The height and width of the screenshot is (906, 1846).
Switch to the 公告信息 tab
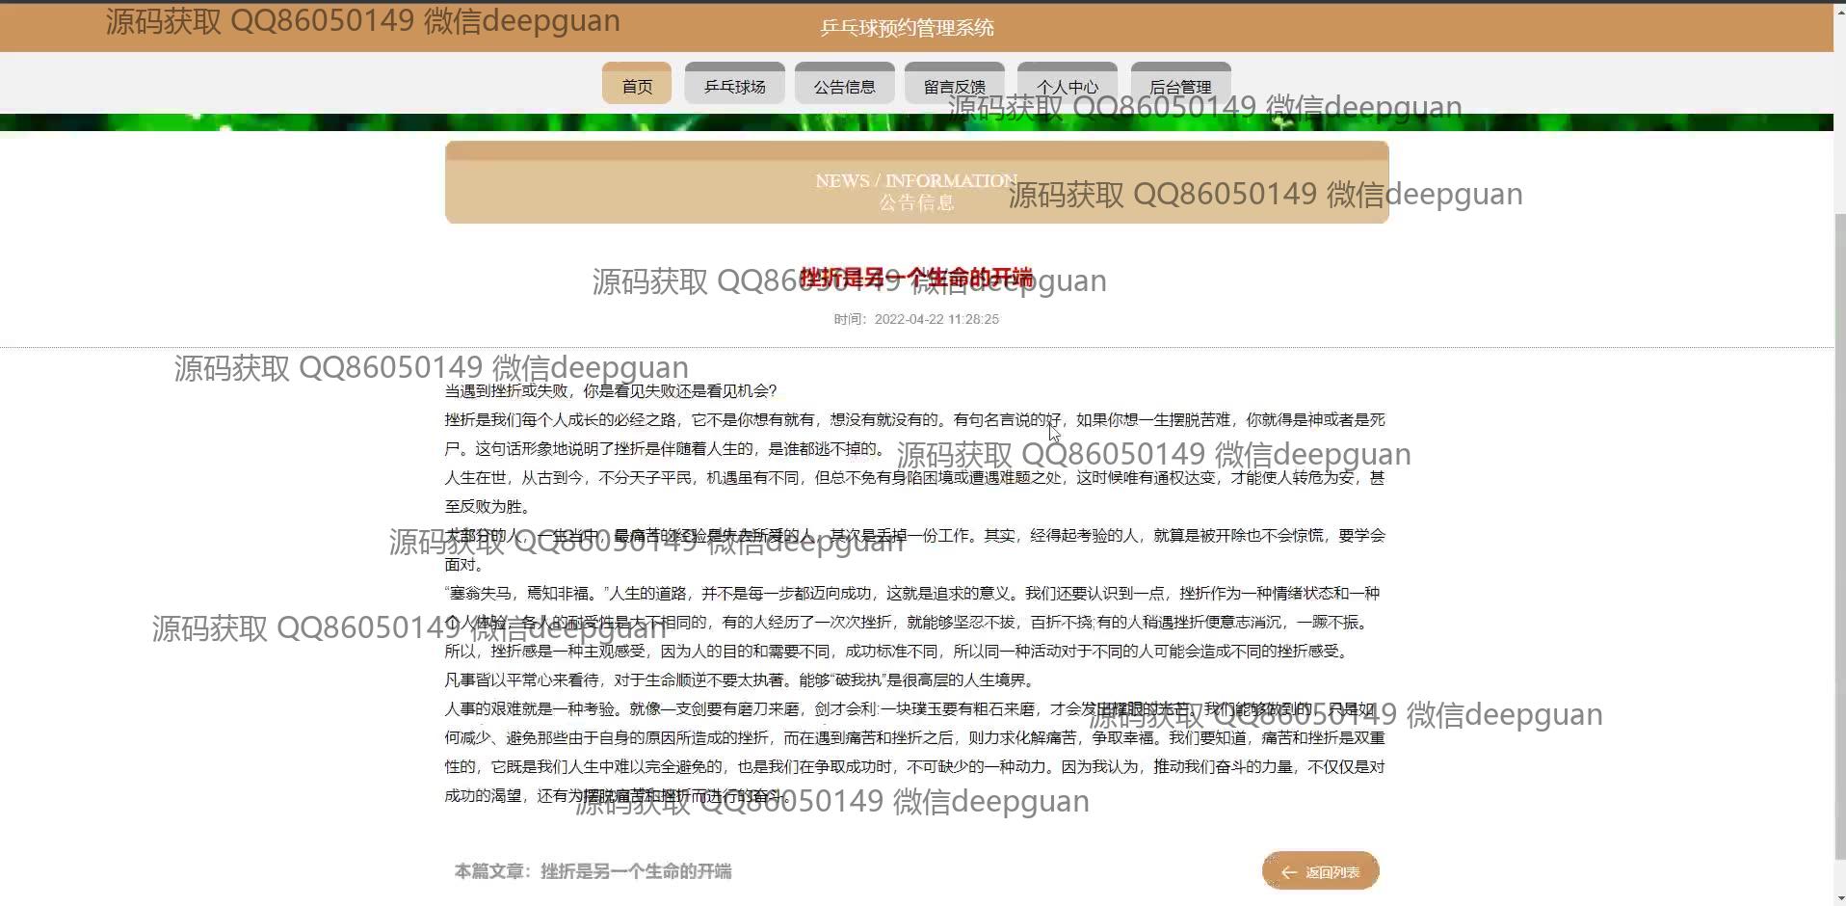[x=844, y=86]
